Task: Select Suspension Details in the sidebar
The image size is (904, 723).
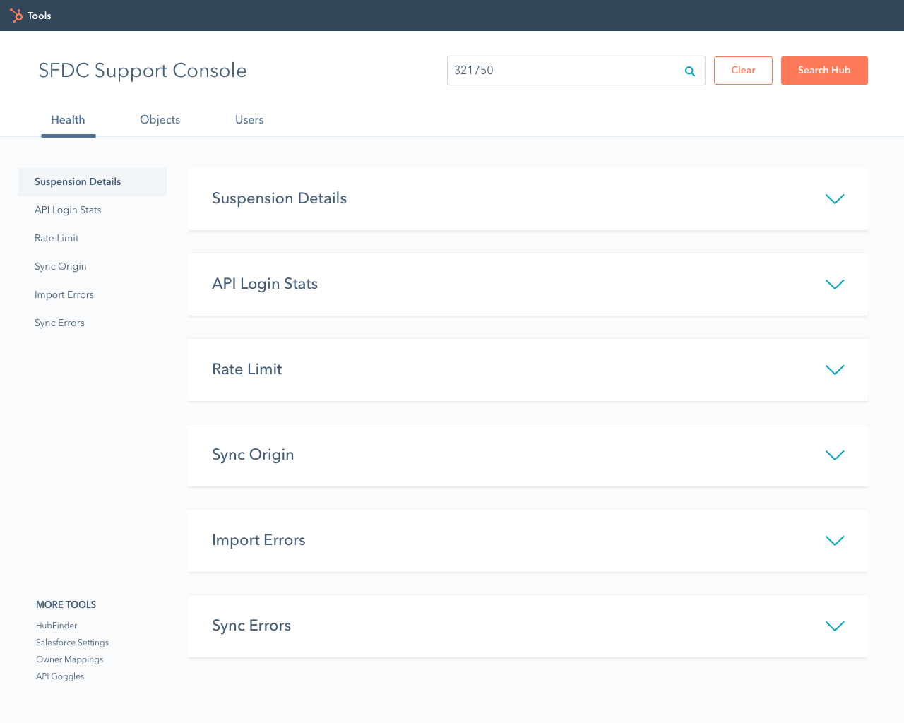Action: (93, 182)
